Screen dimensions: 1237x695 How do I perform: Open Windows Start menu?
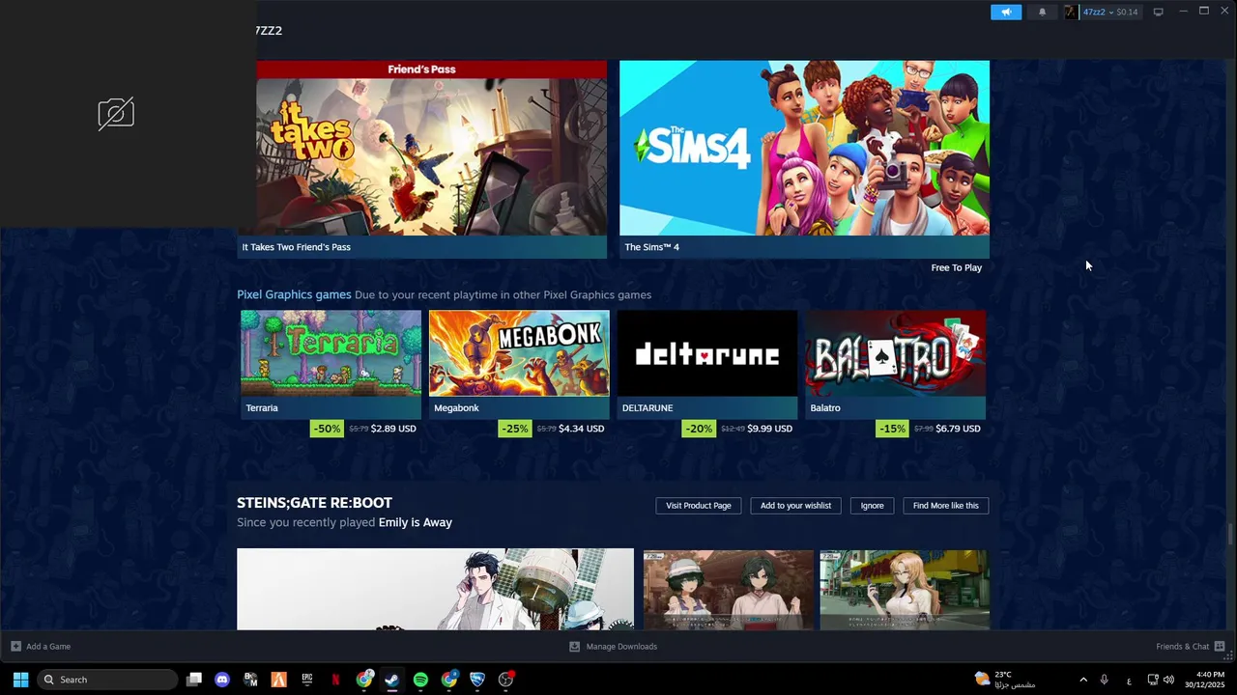click(x=20, y=680)
